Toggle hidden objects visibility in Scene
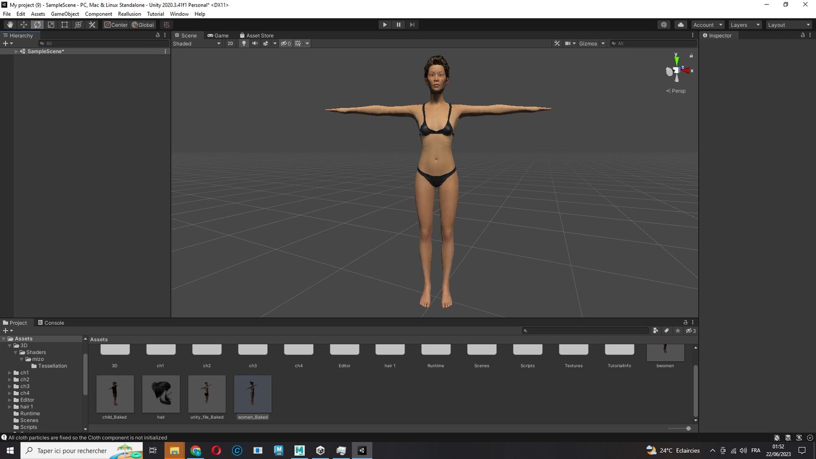 coord(286,43)
